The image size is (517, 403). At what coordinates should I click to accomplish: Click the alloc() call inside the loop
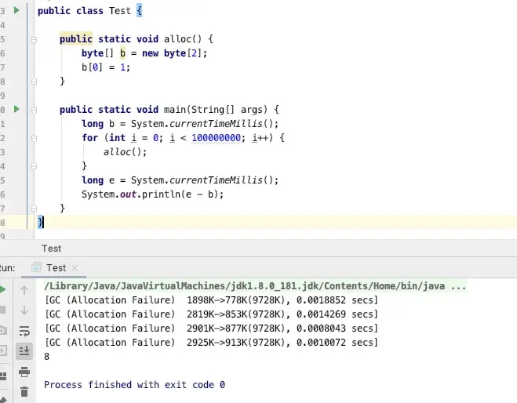pos(125,152)
